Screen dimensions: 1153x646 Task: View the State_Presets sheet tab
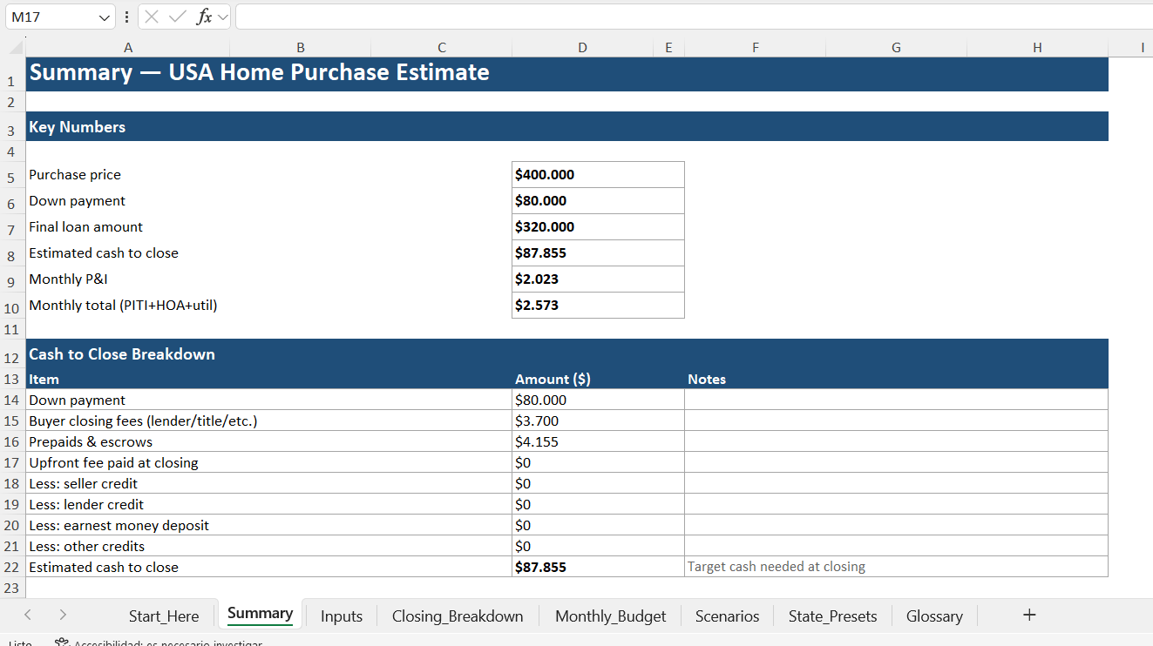(x=833, y=616)
